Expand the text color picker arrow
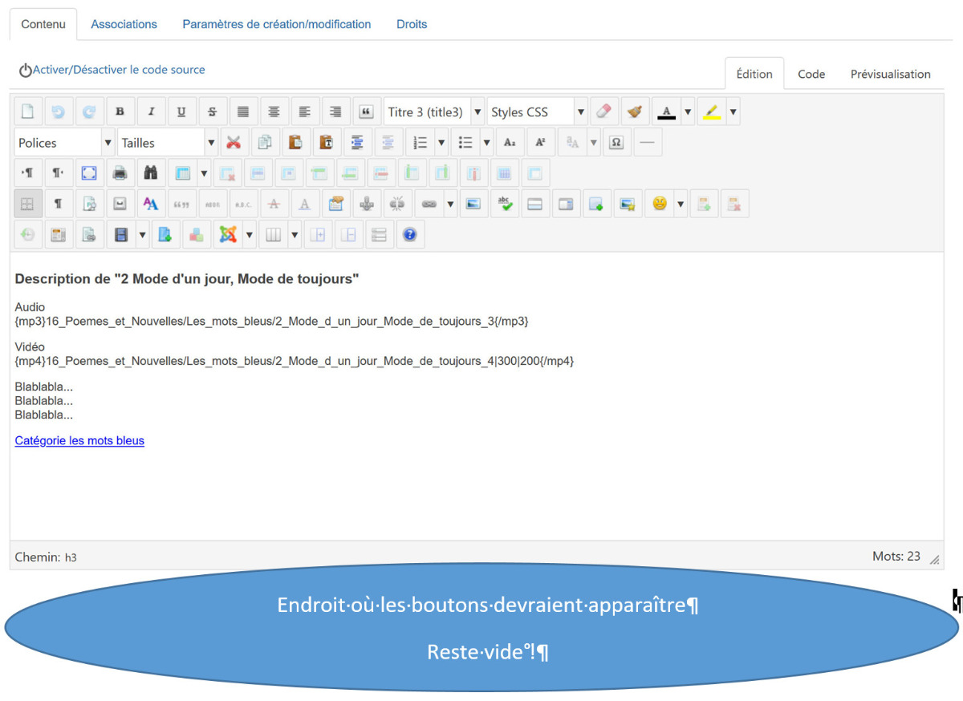963x701 pixels. tap(688, 111)
